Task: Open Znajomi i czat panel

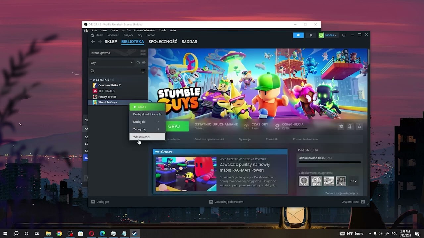Action: 353,202
